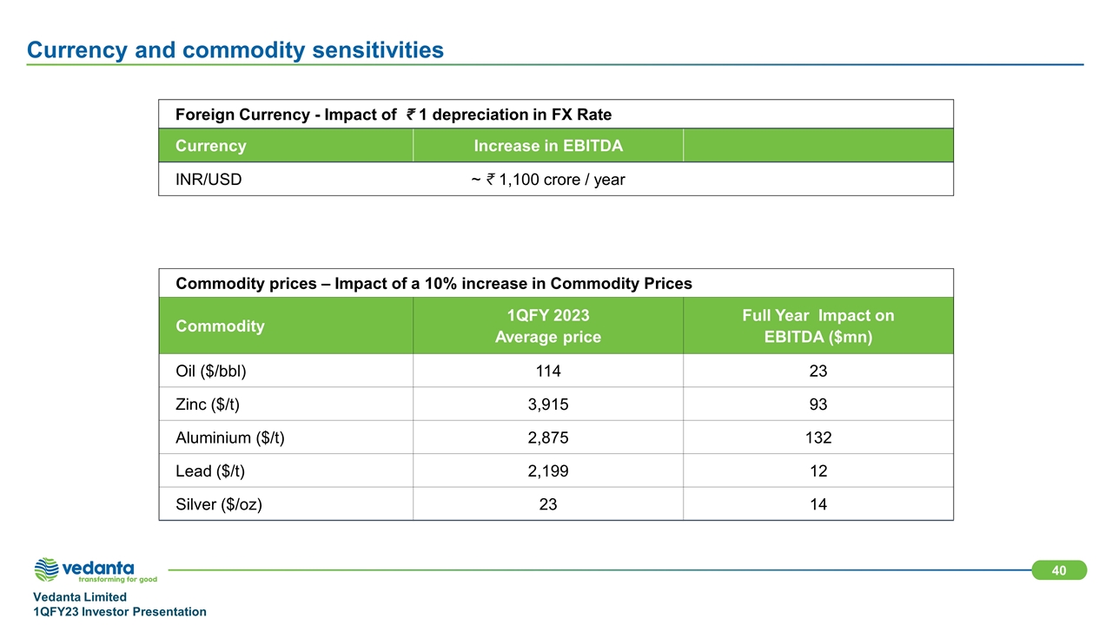Click the 'Vedanta Limited' footer text

click(80, 597)
